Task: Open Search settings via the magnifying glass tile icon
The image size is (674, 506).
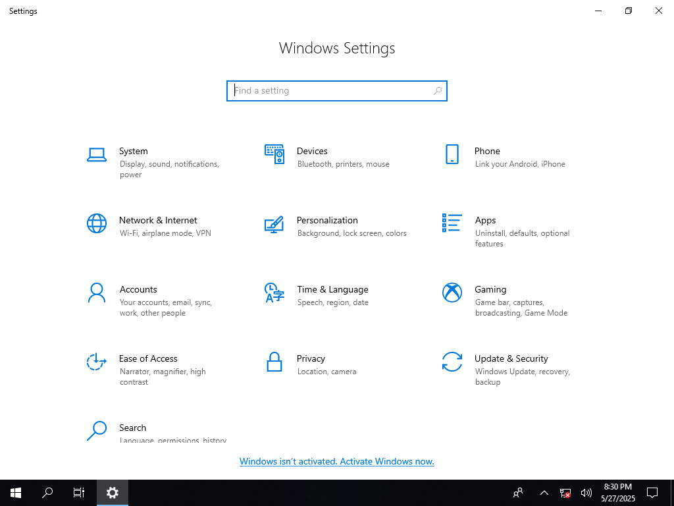Action: click(x=97, y=431)
